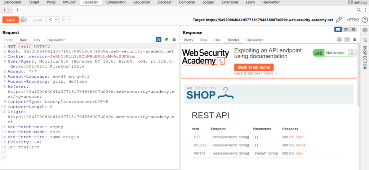Open Request editor hamburger menu
Viewport: 369px width, 170px height.
174,39
